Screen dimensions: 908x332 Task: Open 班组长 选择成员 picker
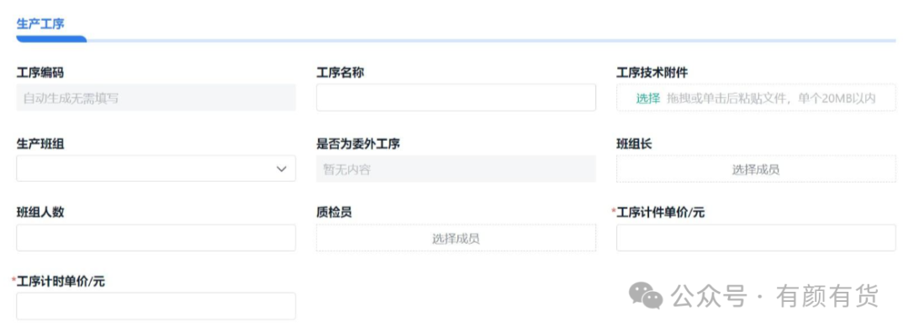(x=756, y=169)
